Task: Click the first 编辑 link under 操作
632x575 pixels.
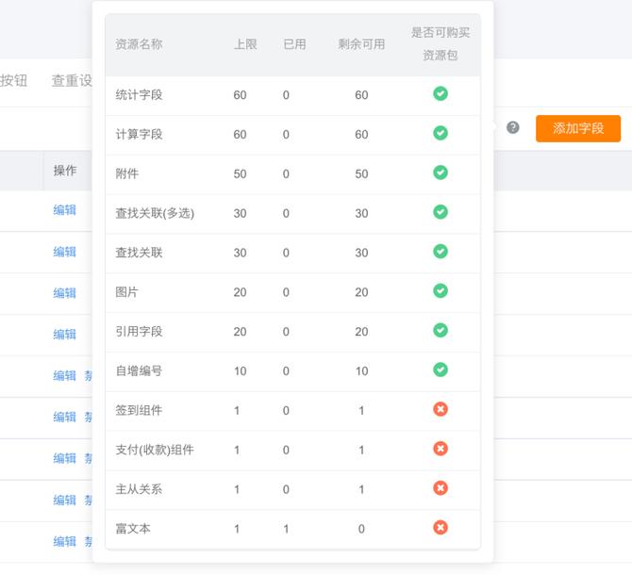Action: tap(64, 210)
